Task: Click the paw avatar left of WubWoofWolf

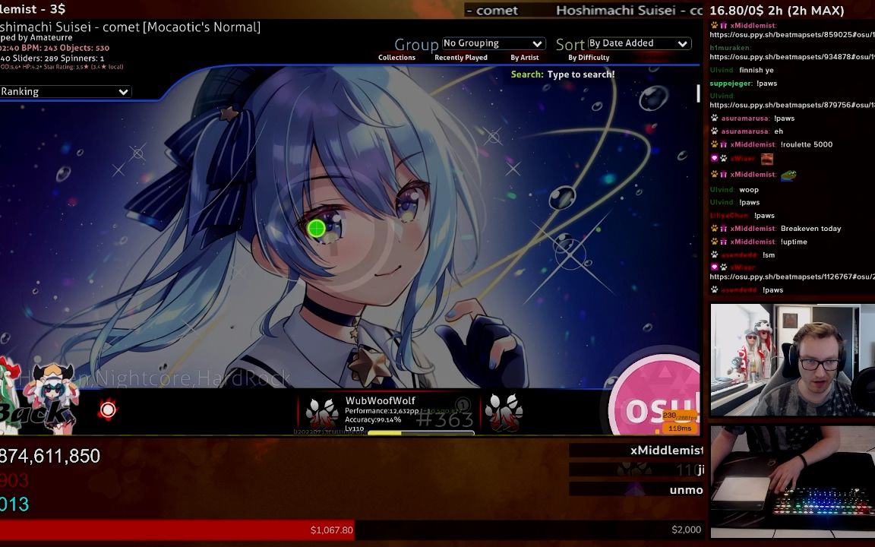Action: [x=321, y=415]
